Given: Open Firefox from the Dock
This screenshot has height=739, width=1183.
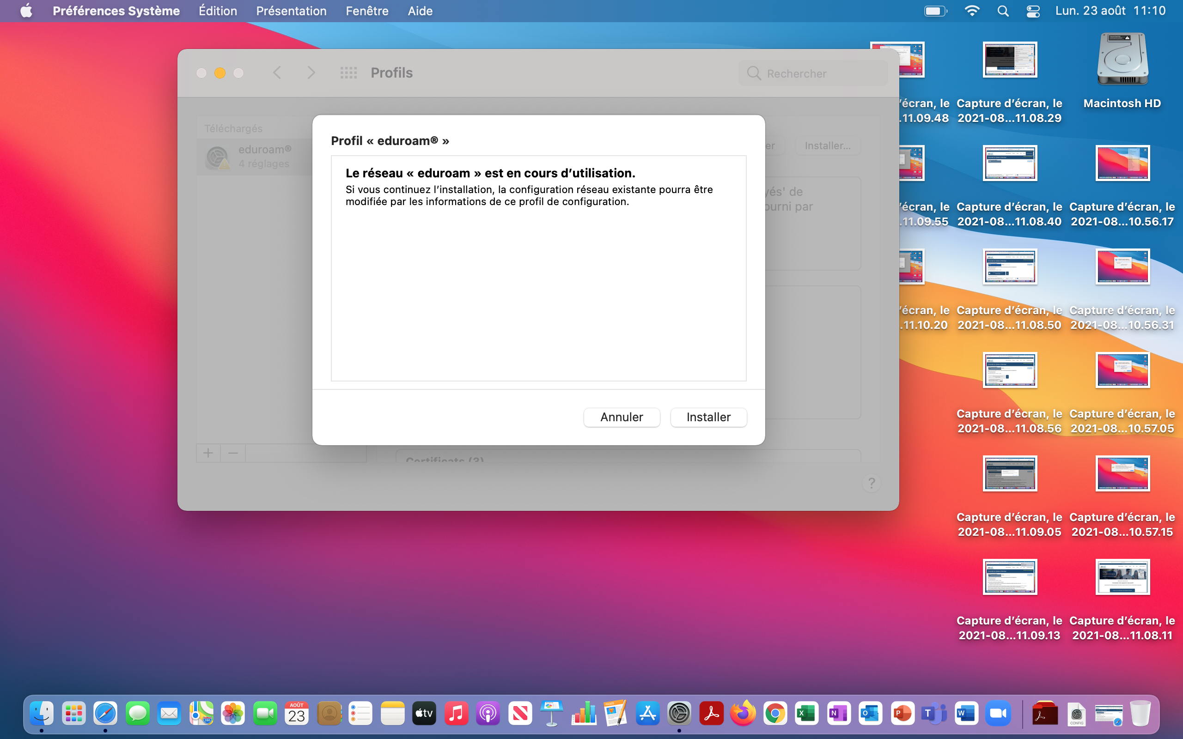Looking at the screenshot, I should 743,714.
